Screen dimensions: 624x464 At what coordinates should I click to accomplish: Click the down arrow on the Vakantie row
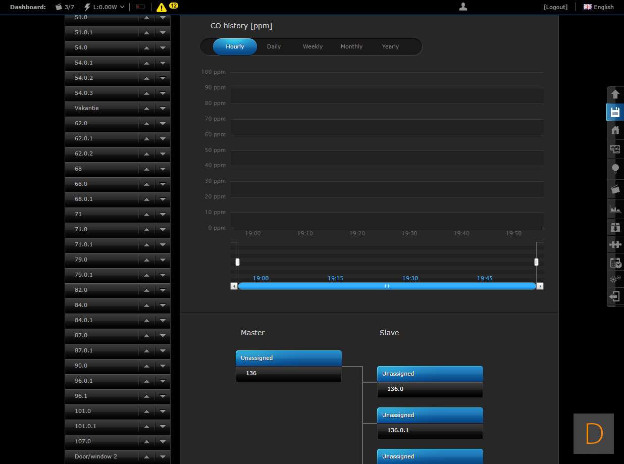click(163, 108)
